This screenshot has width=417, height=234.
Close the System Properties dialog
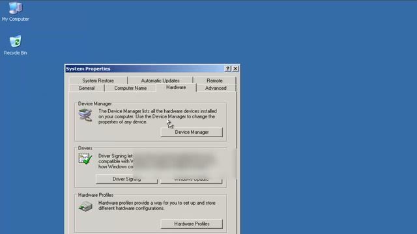pyautogui.click(x=235, y=69)
